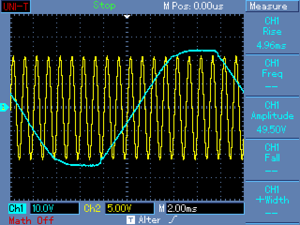Click the green Stop status indicator

105,6
